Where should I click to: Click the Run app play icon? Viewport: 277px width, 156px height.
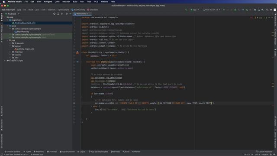pyautogui.click(x=224, y=10)
